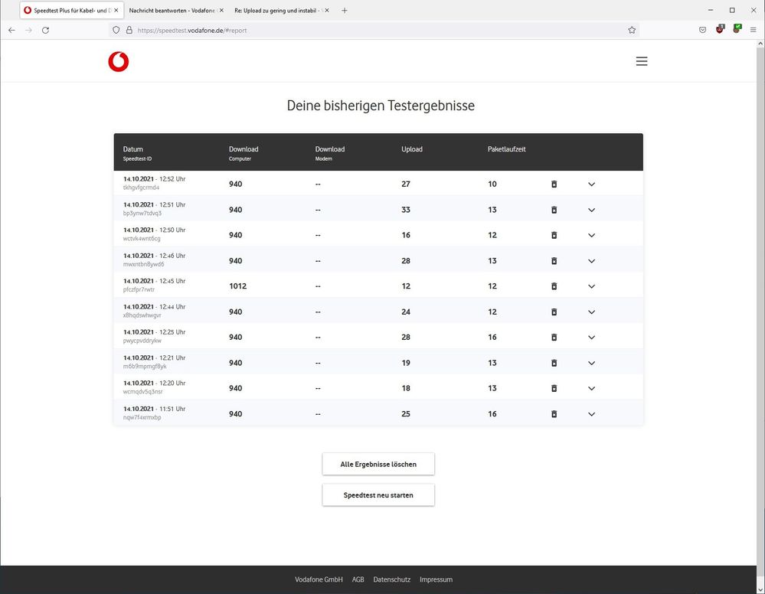This screenshot has width=765, height=594.
Task: Open AGB footer link
Action: [x=358, y=580]
